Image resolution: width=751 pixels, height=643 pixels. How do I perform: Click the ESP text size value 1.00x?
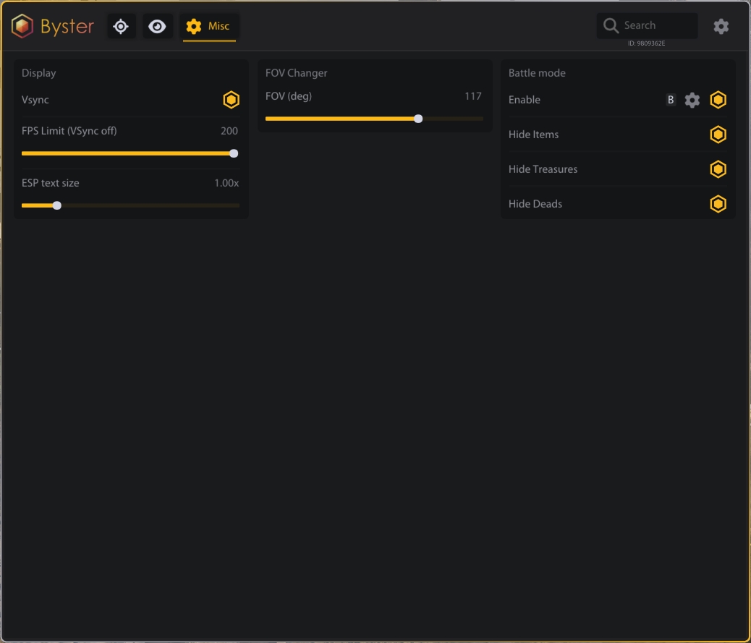[x=226, y=183]
